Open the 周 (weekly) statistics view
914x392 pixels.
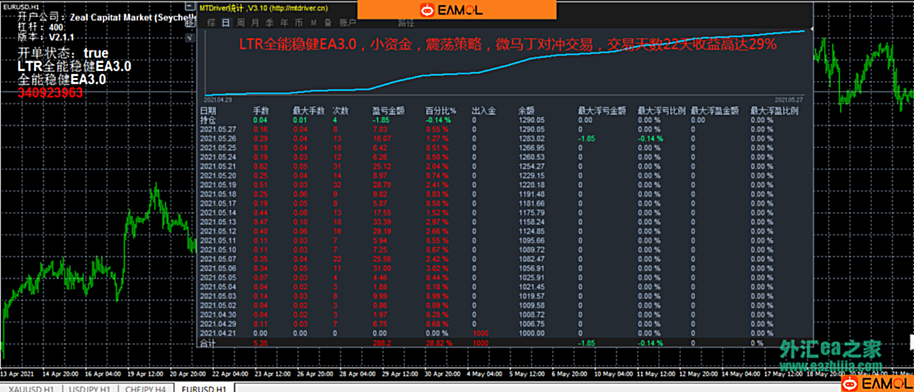pos(240,23)
